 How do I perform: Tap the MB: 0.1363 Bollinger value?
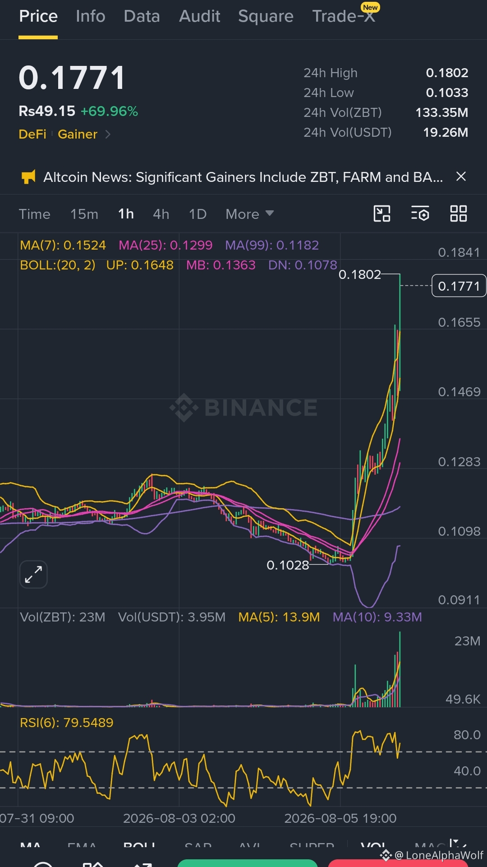click(221, 265)
